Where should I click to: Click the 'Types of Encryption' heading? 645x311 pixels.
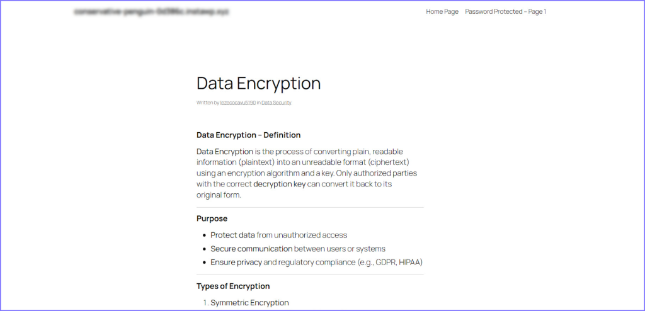(233, 286)
